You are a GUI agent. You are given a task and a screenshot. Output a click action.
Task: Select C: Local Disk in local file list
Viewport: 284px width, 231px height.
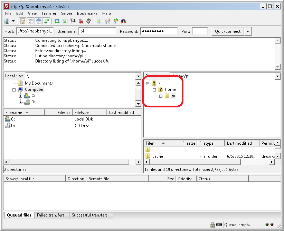(x=72, y=119)
